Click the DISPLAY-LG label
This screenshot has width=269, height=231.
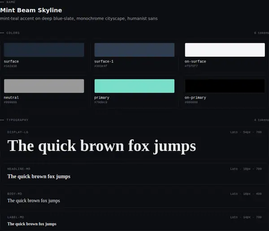(17, 132)
